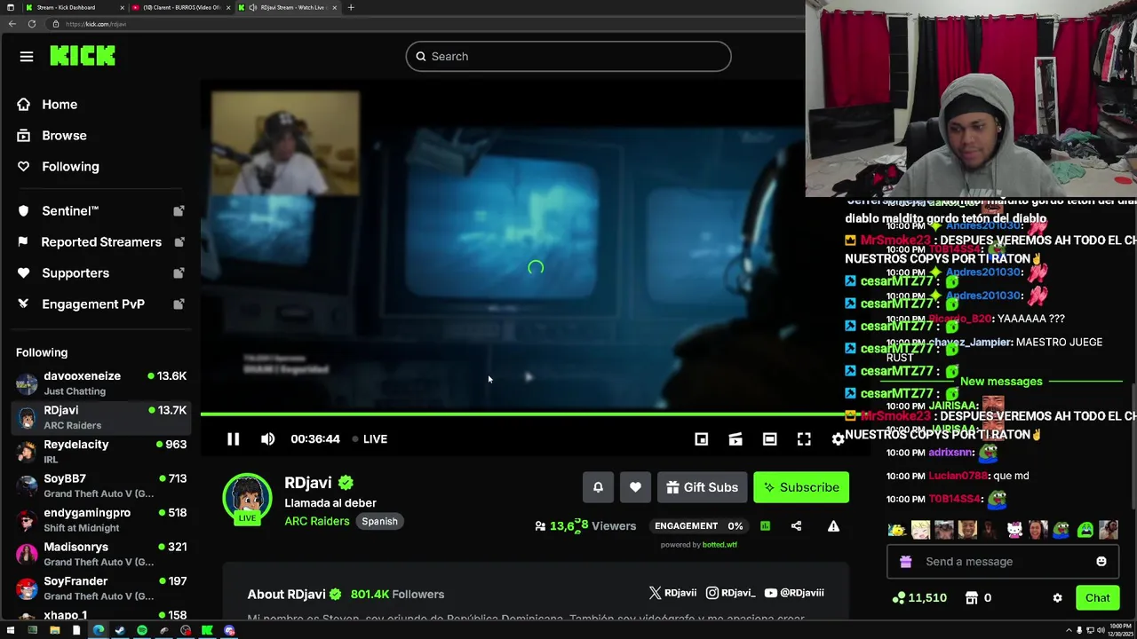Click the green Subscribe button

801,487
